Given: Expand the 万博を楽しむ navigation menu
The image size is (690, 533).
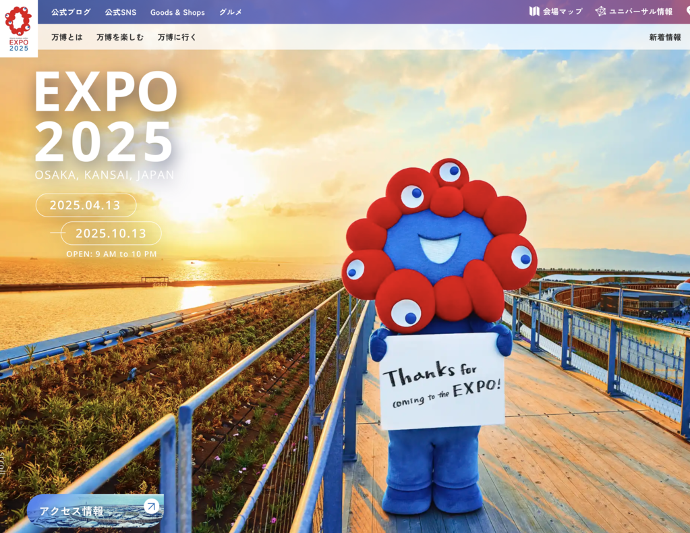Looking at the screenshot, I should pyautogui.click(x=120, y=37).
